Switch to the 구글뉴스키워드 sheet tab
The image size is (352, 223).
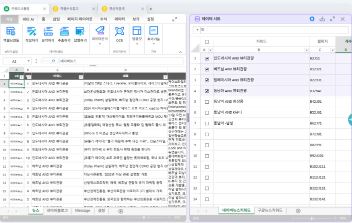pos(270,211)
